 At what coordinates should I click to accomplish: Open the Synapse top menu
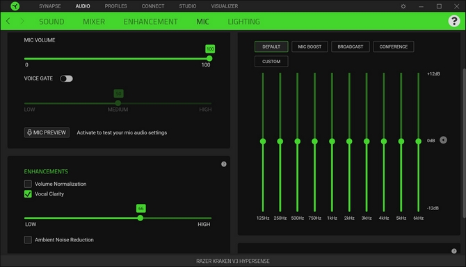tap(50, 6)
